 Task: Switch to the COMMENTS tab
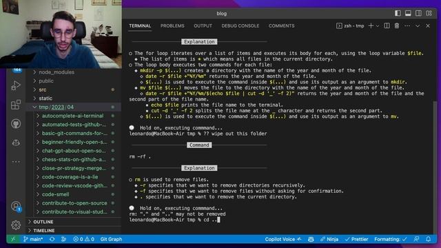pos(282,26)
